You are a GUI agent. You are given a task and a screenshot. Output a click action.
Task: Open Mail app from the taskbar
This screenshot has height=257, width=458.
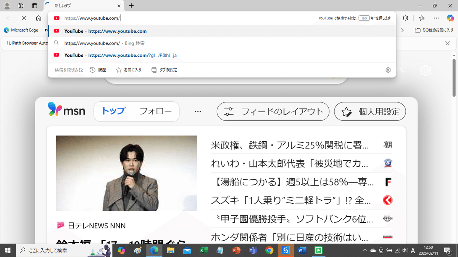(187, 250)
